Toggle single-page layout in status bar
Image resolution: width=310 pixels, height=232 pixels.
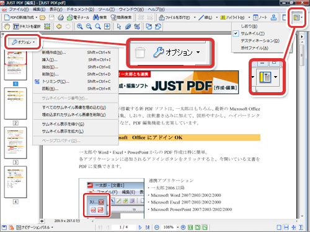[279, 227]
